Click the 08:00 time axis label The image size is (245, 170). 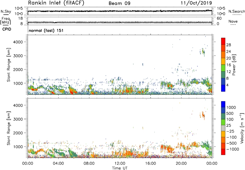click(89, 164)
